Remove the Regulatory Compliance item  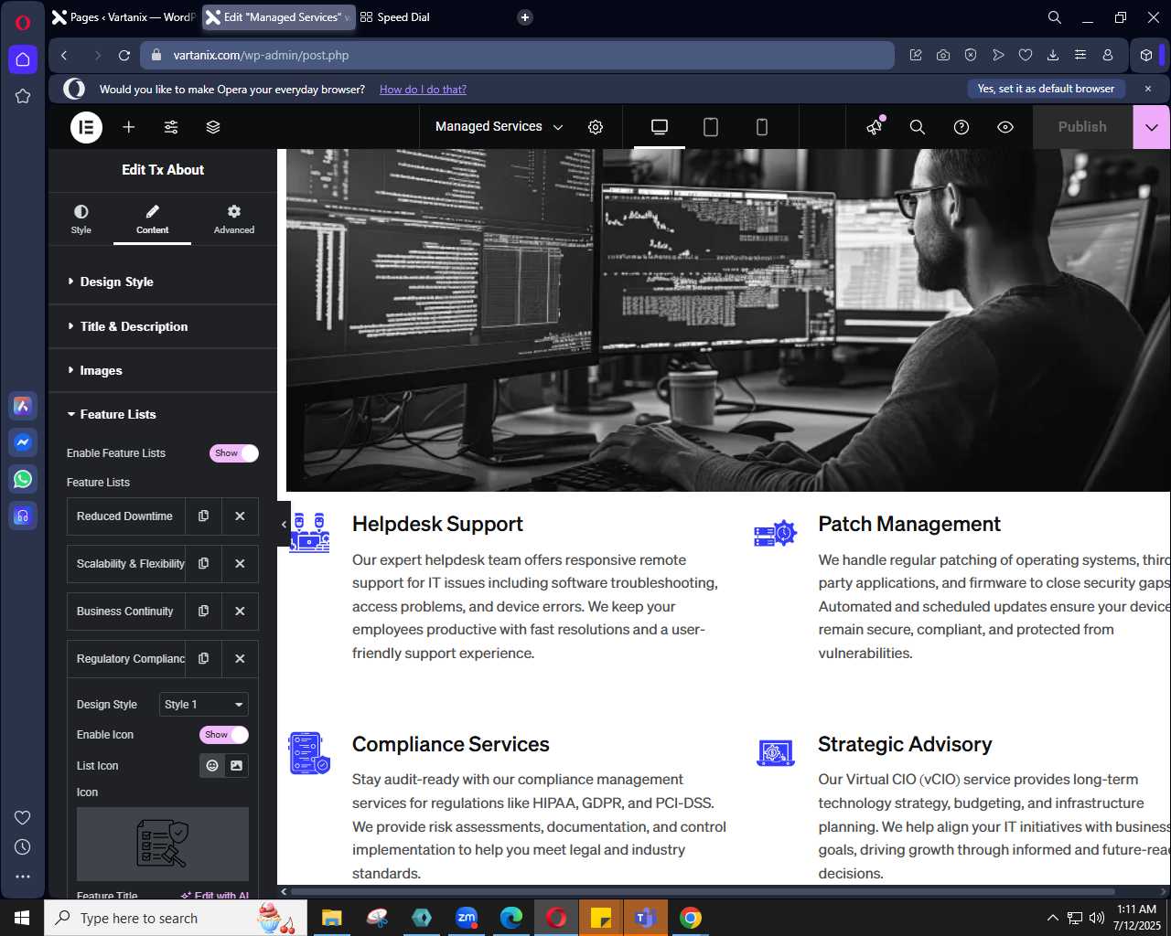(240, 659)
